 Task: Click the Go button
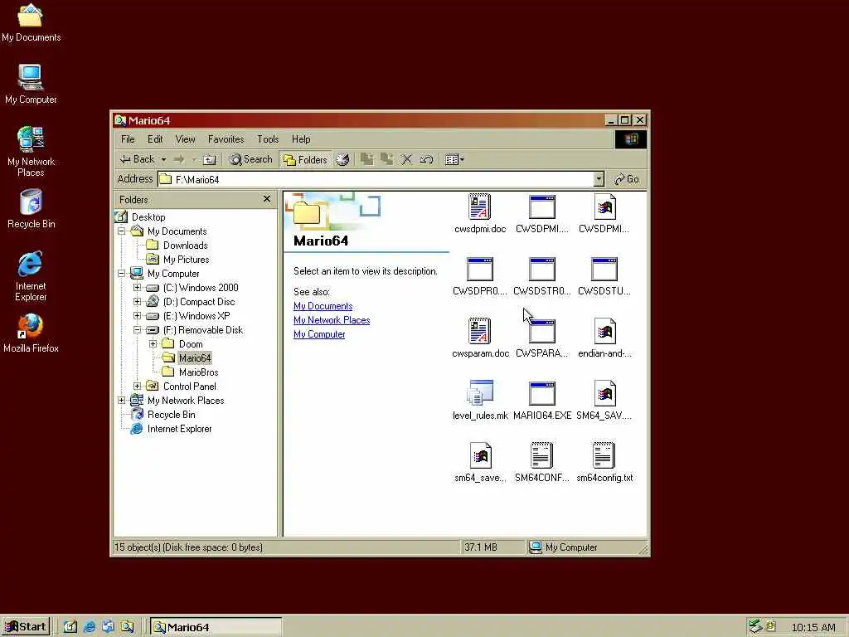click(627, 179)
